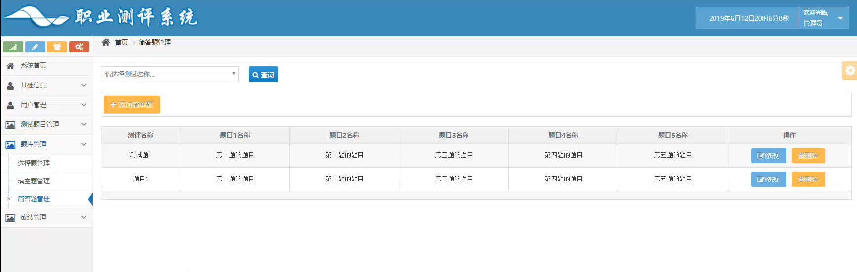Click the 题目5名称 column header

(x=673, y=135)
